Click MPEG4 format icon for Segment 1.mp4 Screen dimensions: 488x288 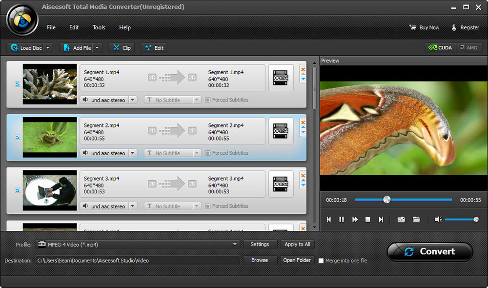point(281,78)
